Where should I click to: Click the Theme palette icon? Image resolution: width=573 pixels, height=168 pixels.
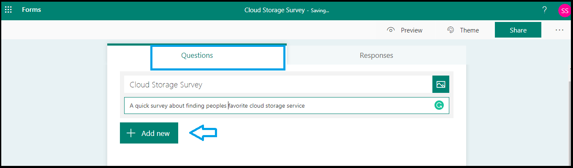coord(451,30)
